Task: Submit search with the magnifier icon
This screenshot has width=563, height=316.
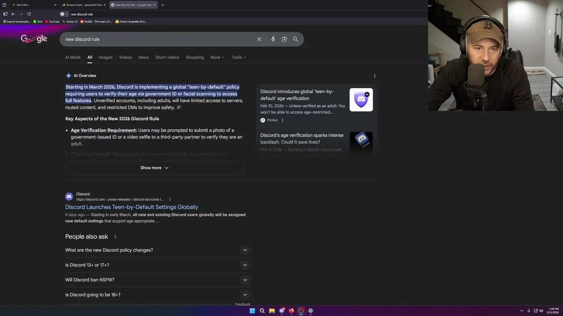Action: [x=296, y=39]
